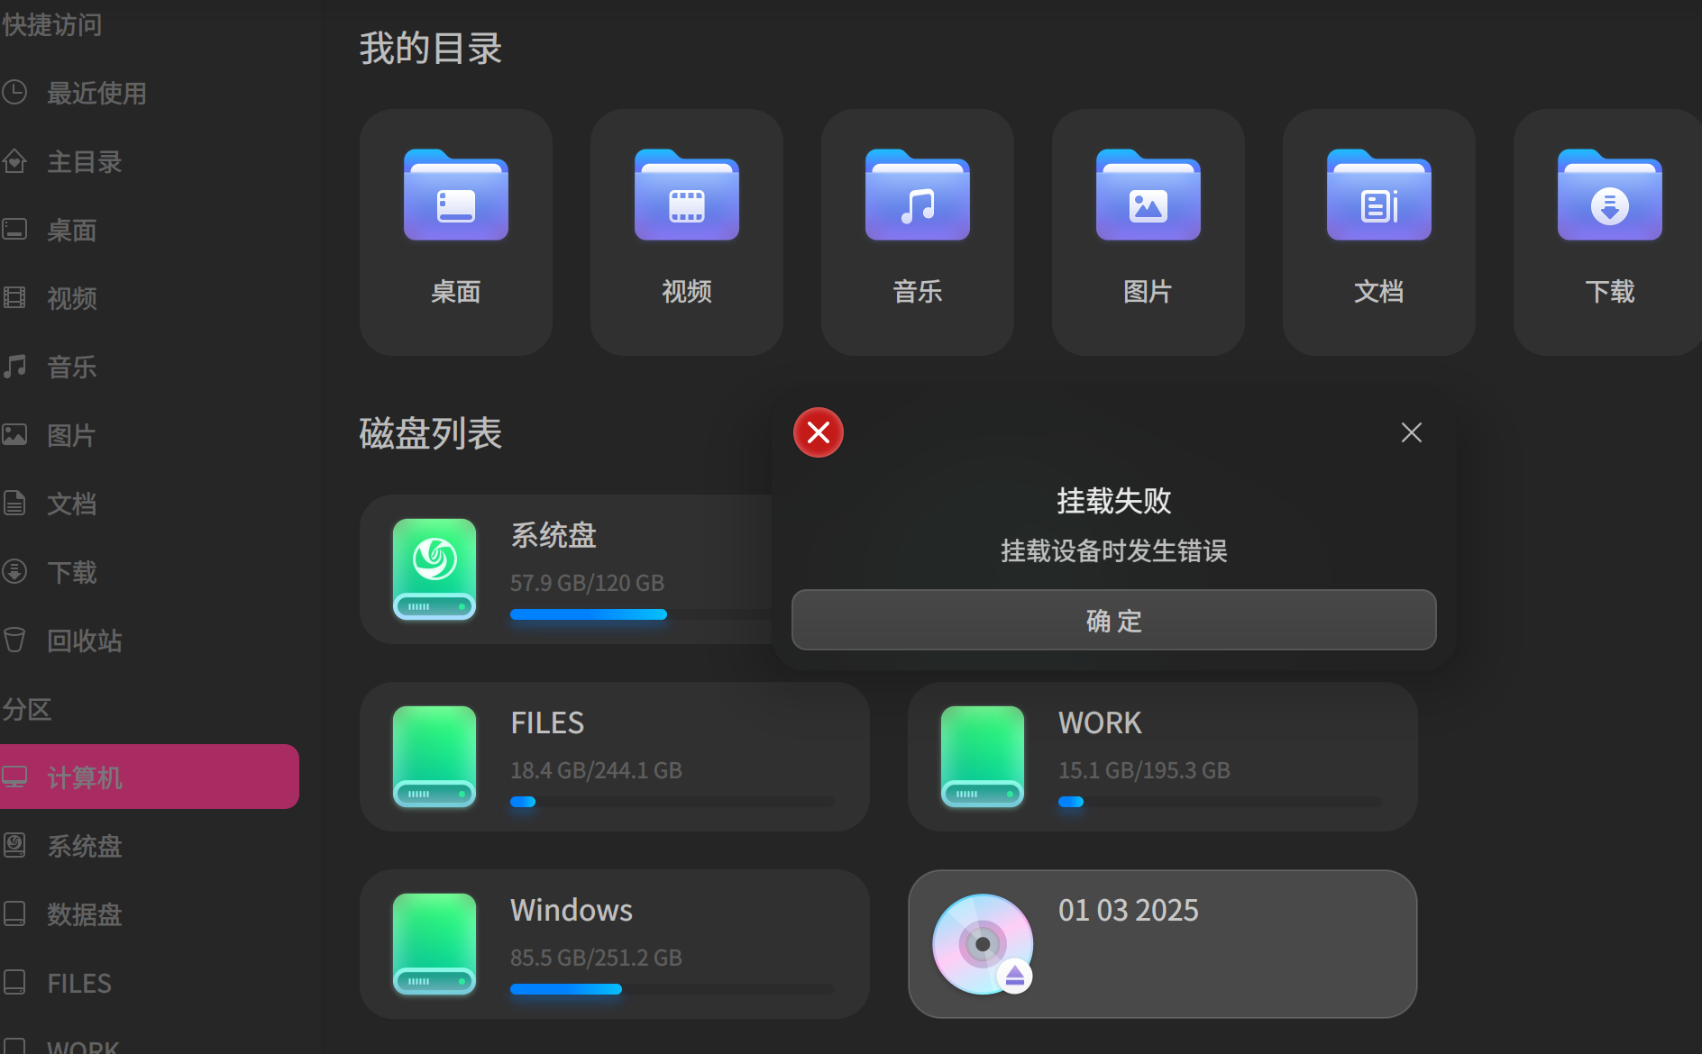Click the Windows disk usage bar
The width and height of the screenshot is (1702, 1054).
[x=673, y=989]
